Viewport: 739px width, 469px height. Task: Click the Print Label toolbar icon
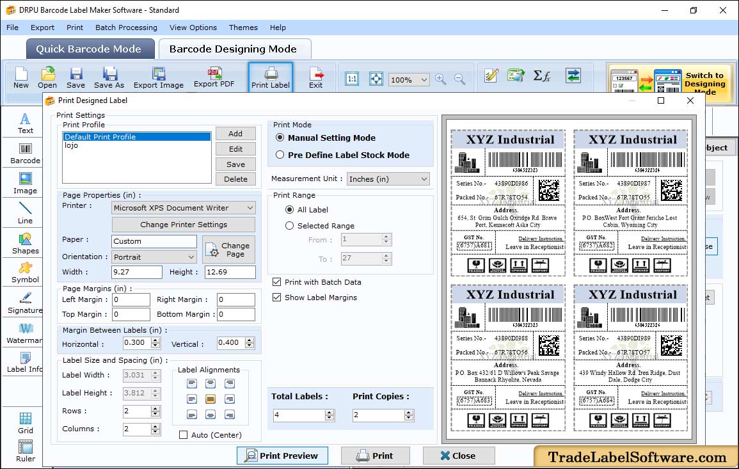coord(271,78)
